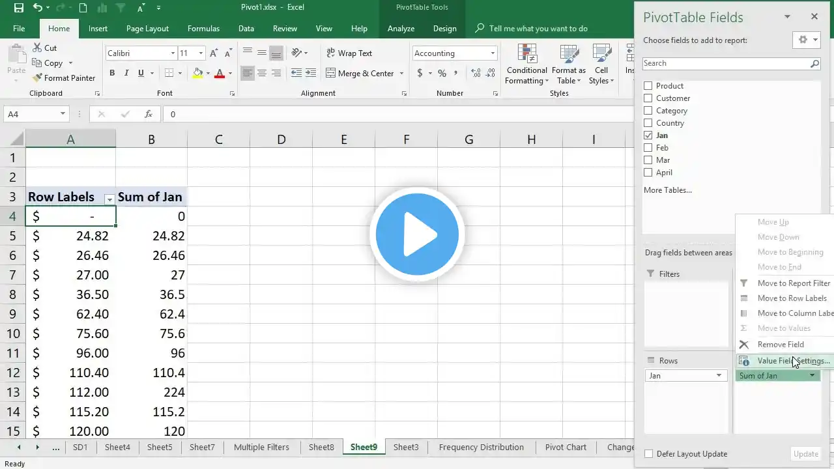Uncheck the Jan field checkbox
Screen dimensions: 834x469
[x=648, y=135]
